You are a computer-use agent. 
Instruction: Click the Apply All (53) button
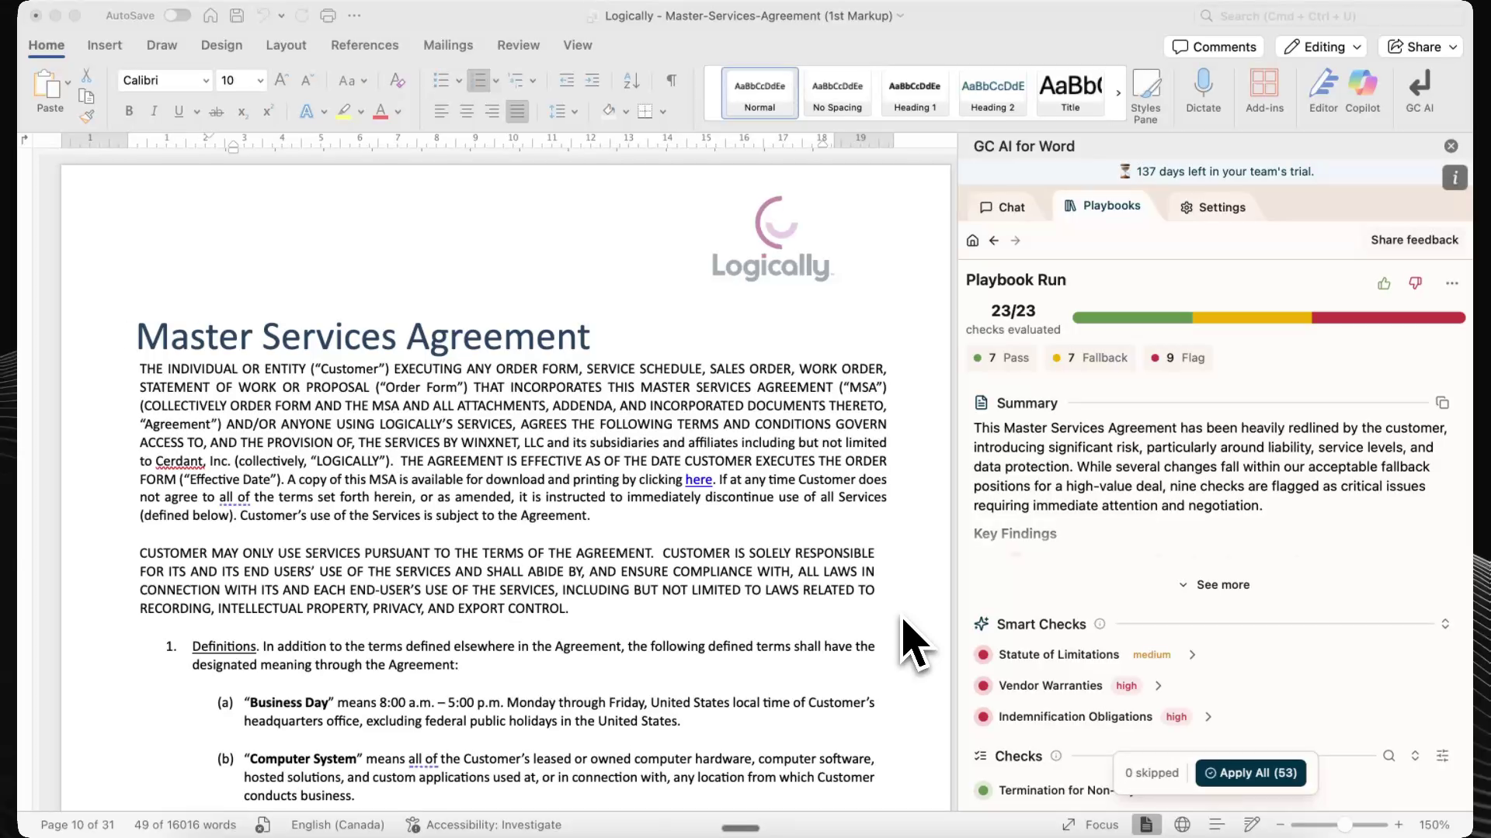1250,773
